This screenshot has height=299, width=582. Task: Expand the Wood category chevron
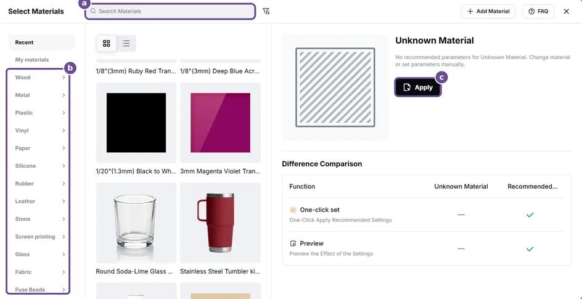(64, 78)
